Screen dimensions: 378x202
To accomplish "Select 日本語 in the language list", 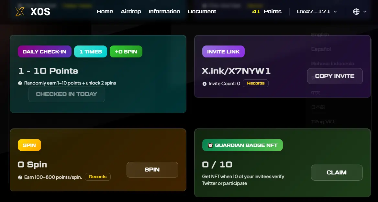I will pyautogui.click(x=318, y=107).
